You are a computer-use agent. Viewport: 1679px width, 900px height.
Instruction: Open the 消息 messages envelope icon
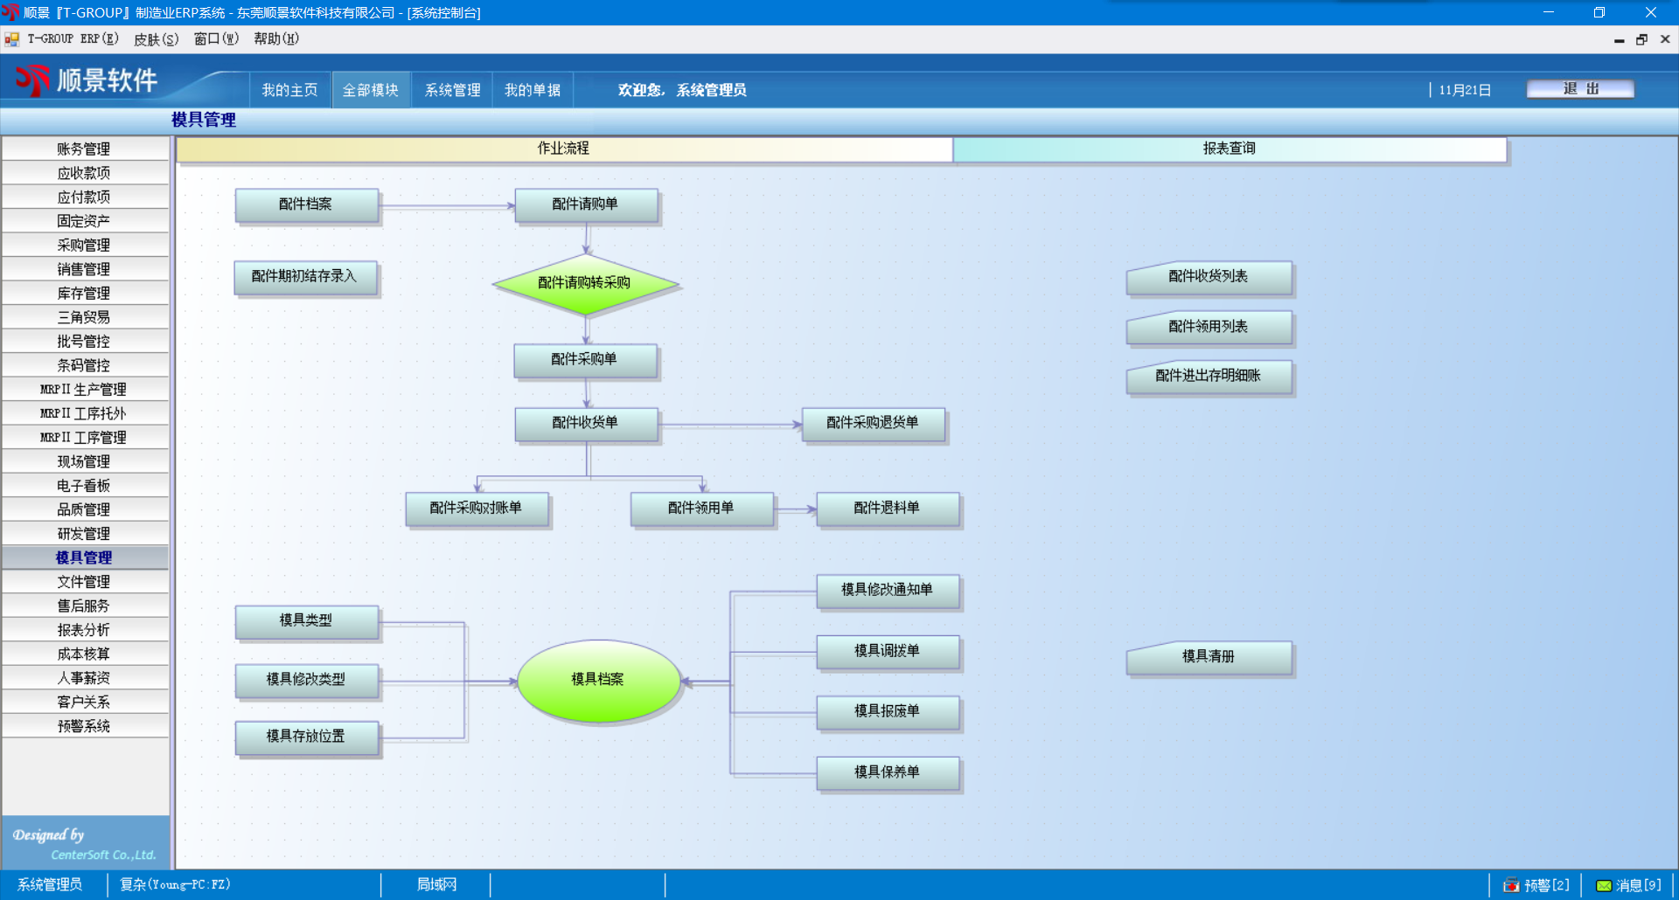[1604, 885]
